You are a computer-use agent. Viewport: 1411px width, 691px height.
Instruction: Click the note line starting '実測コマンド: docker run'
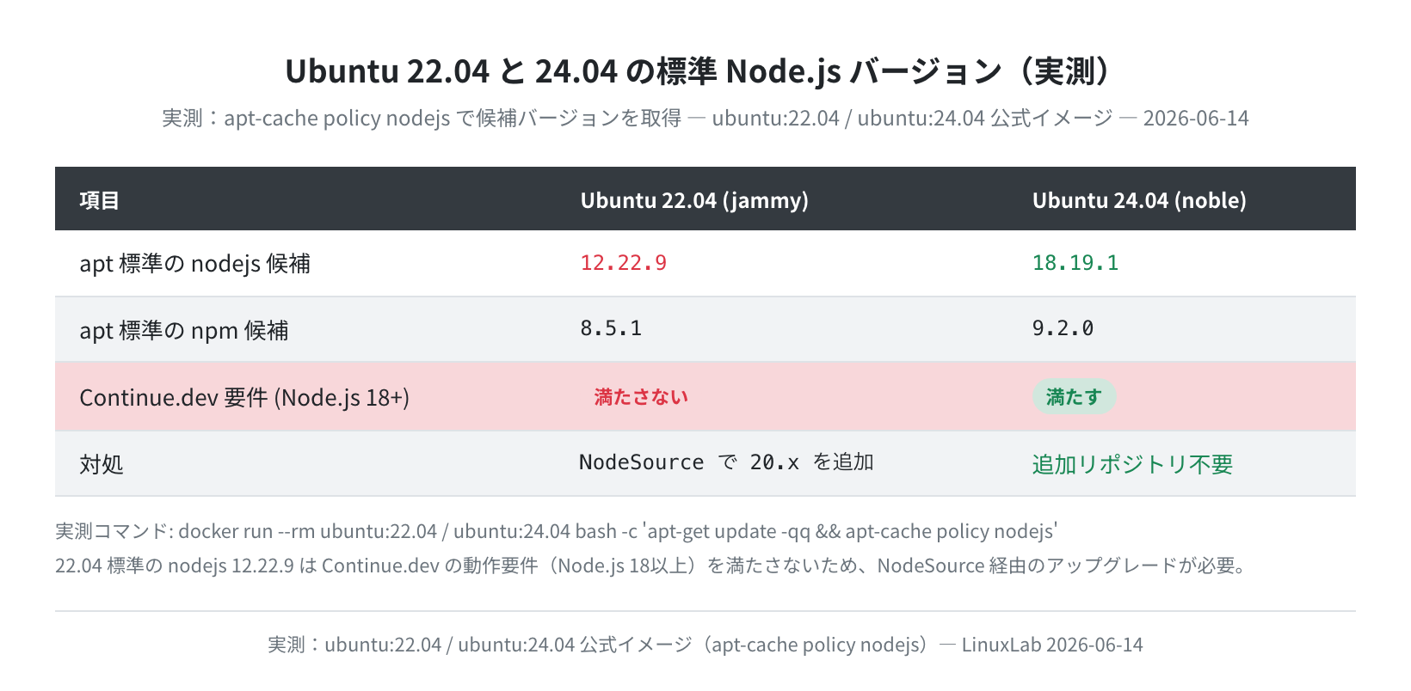[x=557, y=531]
